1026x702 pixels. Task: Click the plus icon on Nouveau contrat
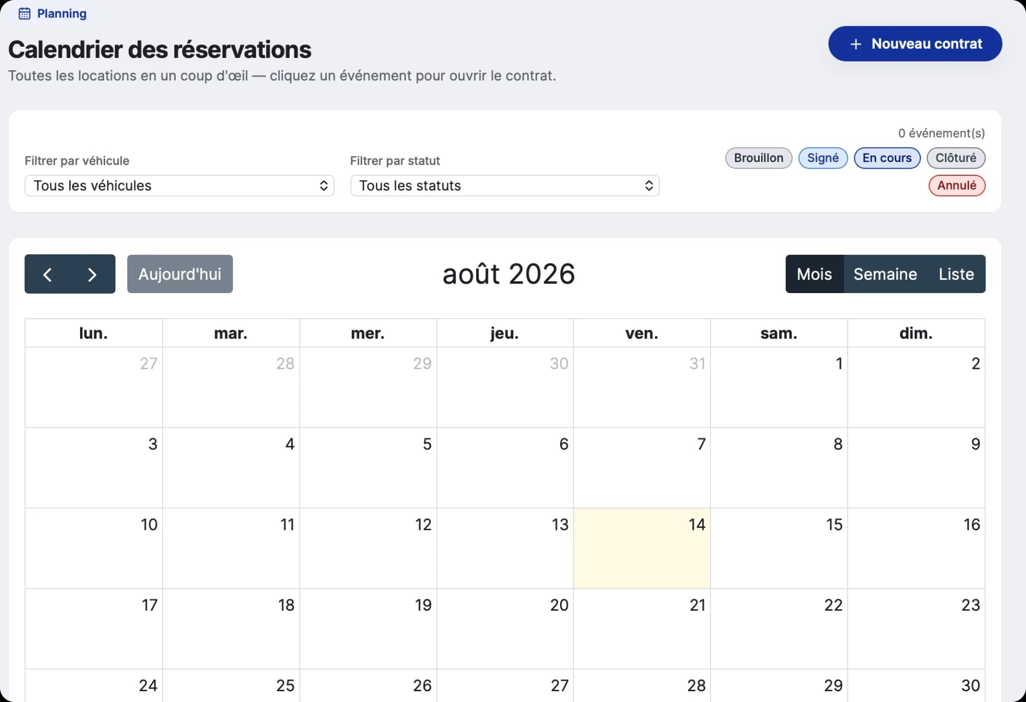click(x=855, y=44)
